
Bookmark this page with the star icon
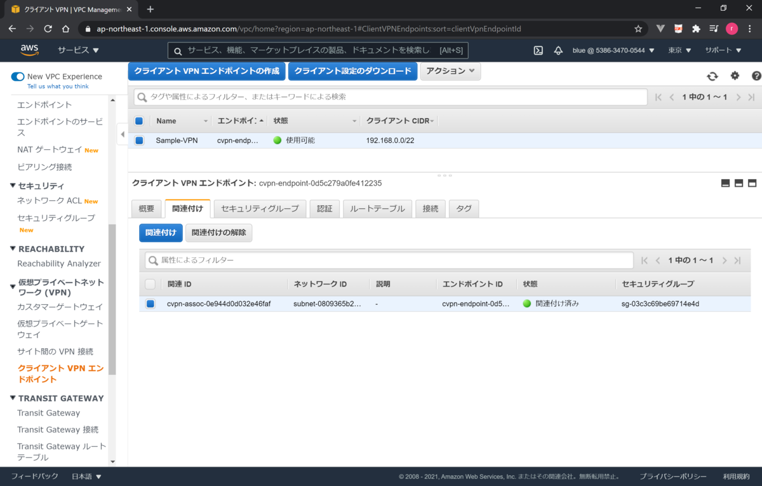(x=638, y=29)
